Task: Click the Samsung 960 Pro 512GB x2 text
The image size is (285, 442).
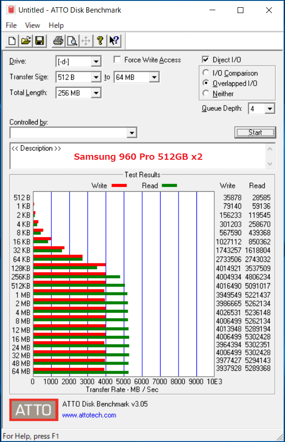Action: [x=138, y=156]
